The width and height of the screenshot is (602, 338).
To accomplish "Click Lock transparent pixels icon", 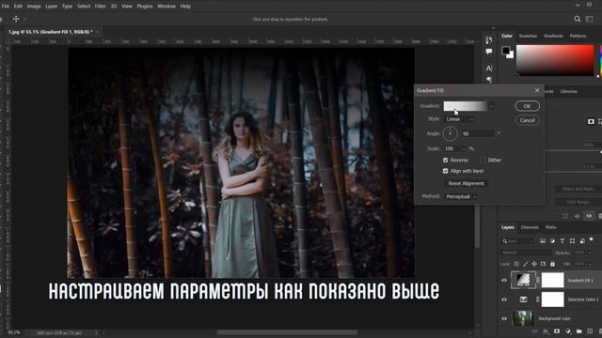I will coord(516,264).
